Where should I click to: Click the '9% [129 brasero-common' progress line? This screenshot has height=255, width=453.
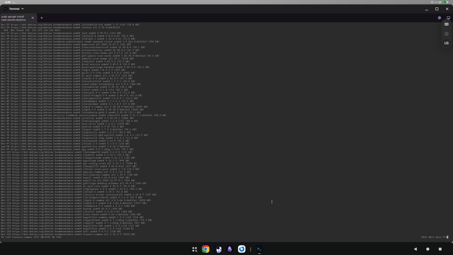pos(31,237)
